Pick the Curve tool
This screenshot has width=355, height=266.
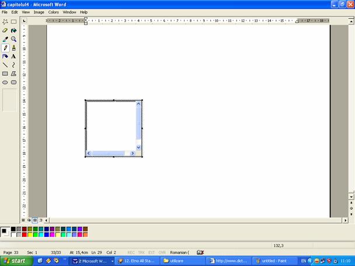13,65
